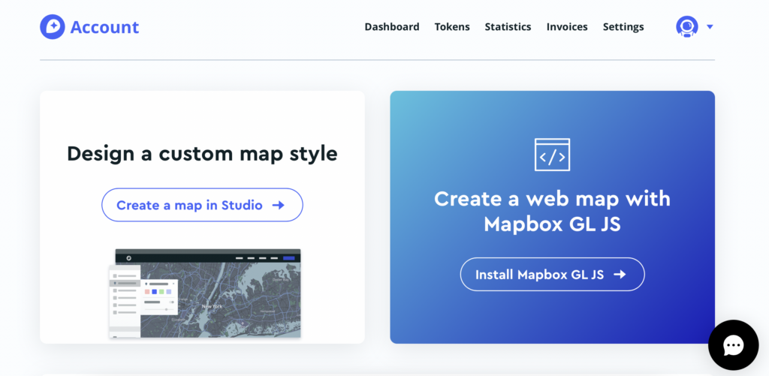Open the Dashboard tab
Image resolution: width=769 pixels, height=376 pixels.
click(392, 27)
